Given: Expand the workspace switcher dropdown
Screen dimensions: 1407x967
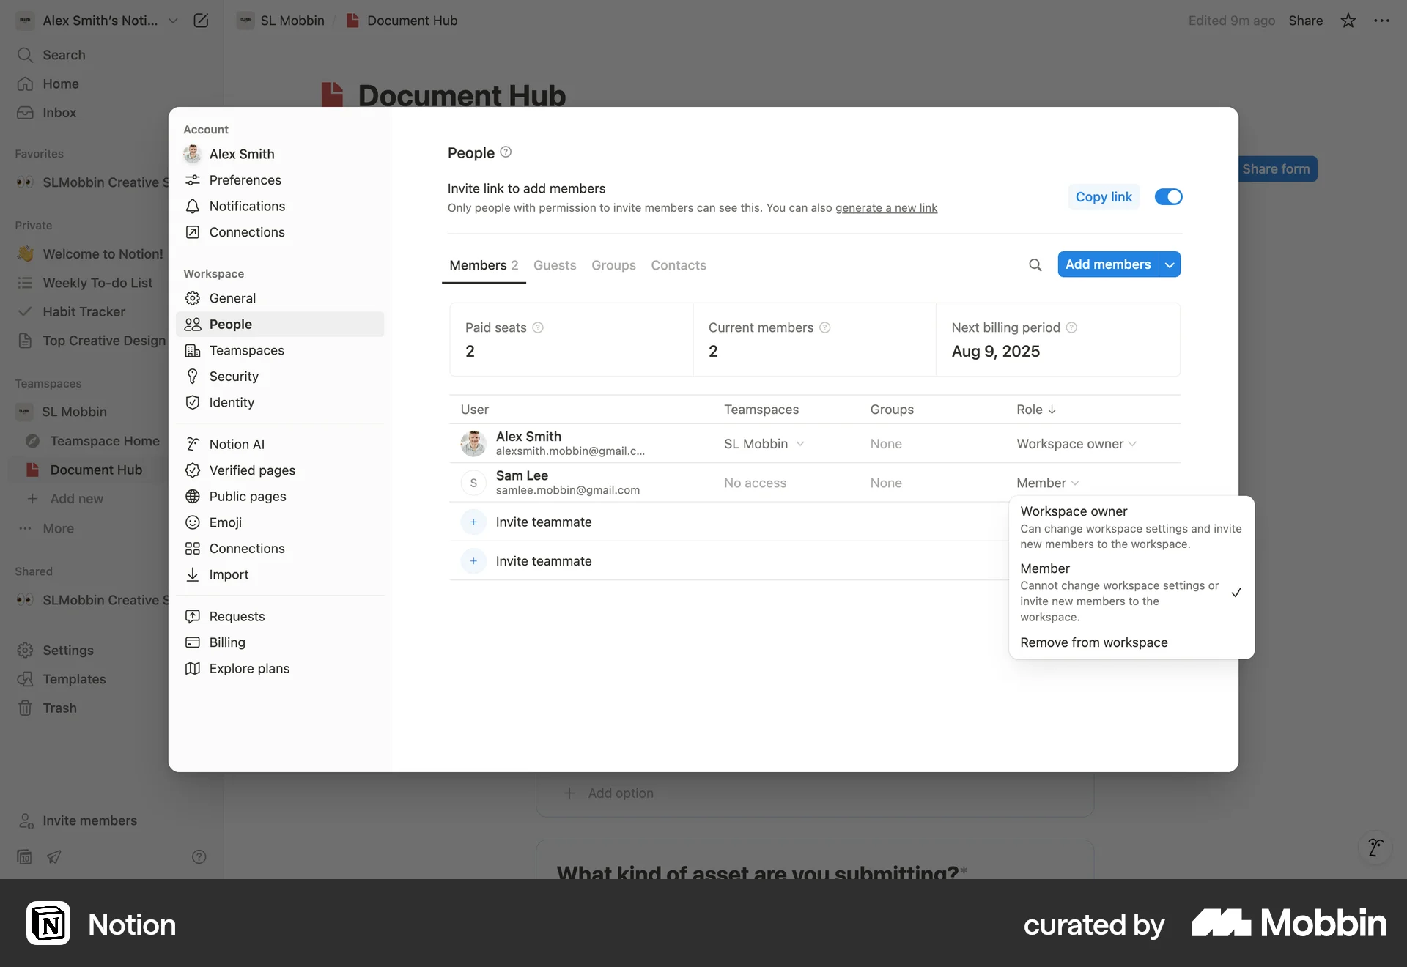Looking at the screenshot, I should 173,21.
